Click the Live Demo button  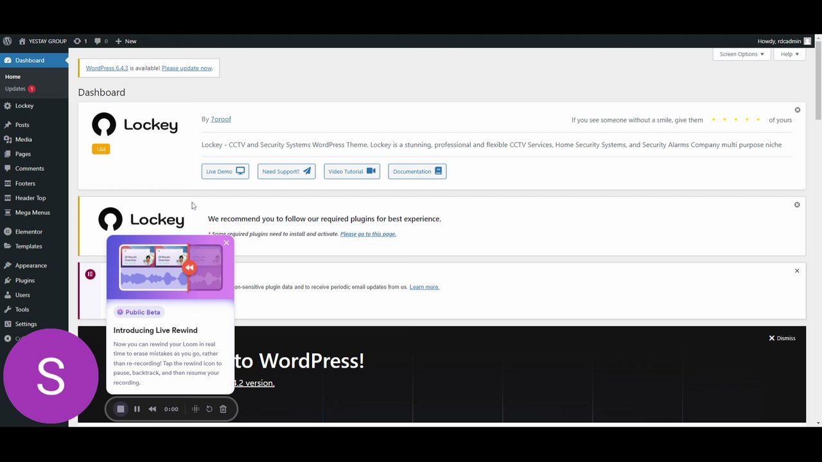point(225,171)
